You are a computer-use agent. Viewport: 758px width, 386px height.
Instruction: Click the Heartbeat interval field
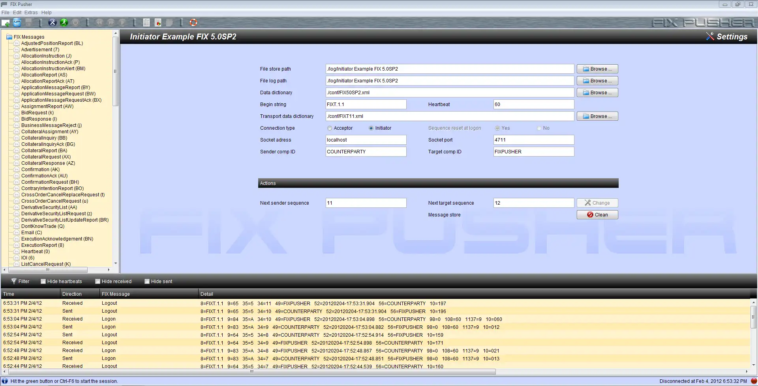click(x=534, y=104)
